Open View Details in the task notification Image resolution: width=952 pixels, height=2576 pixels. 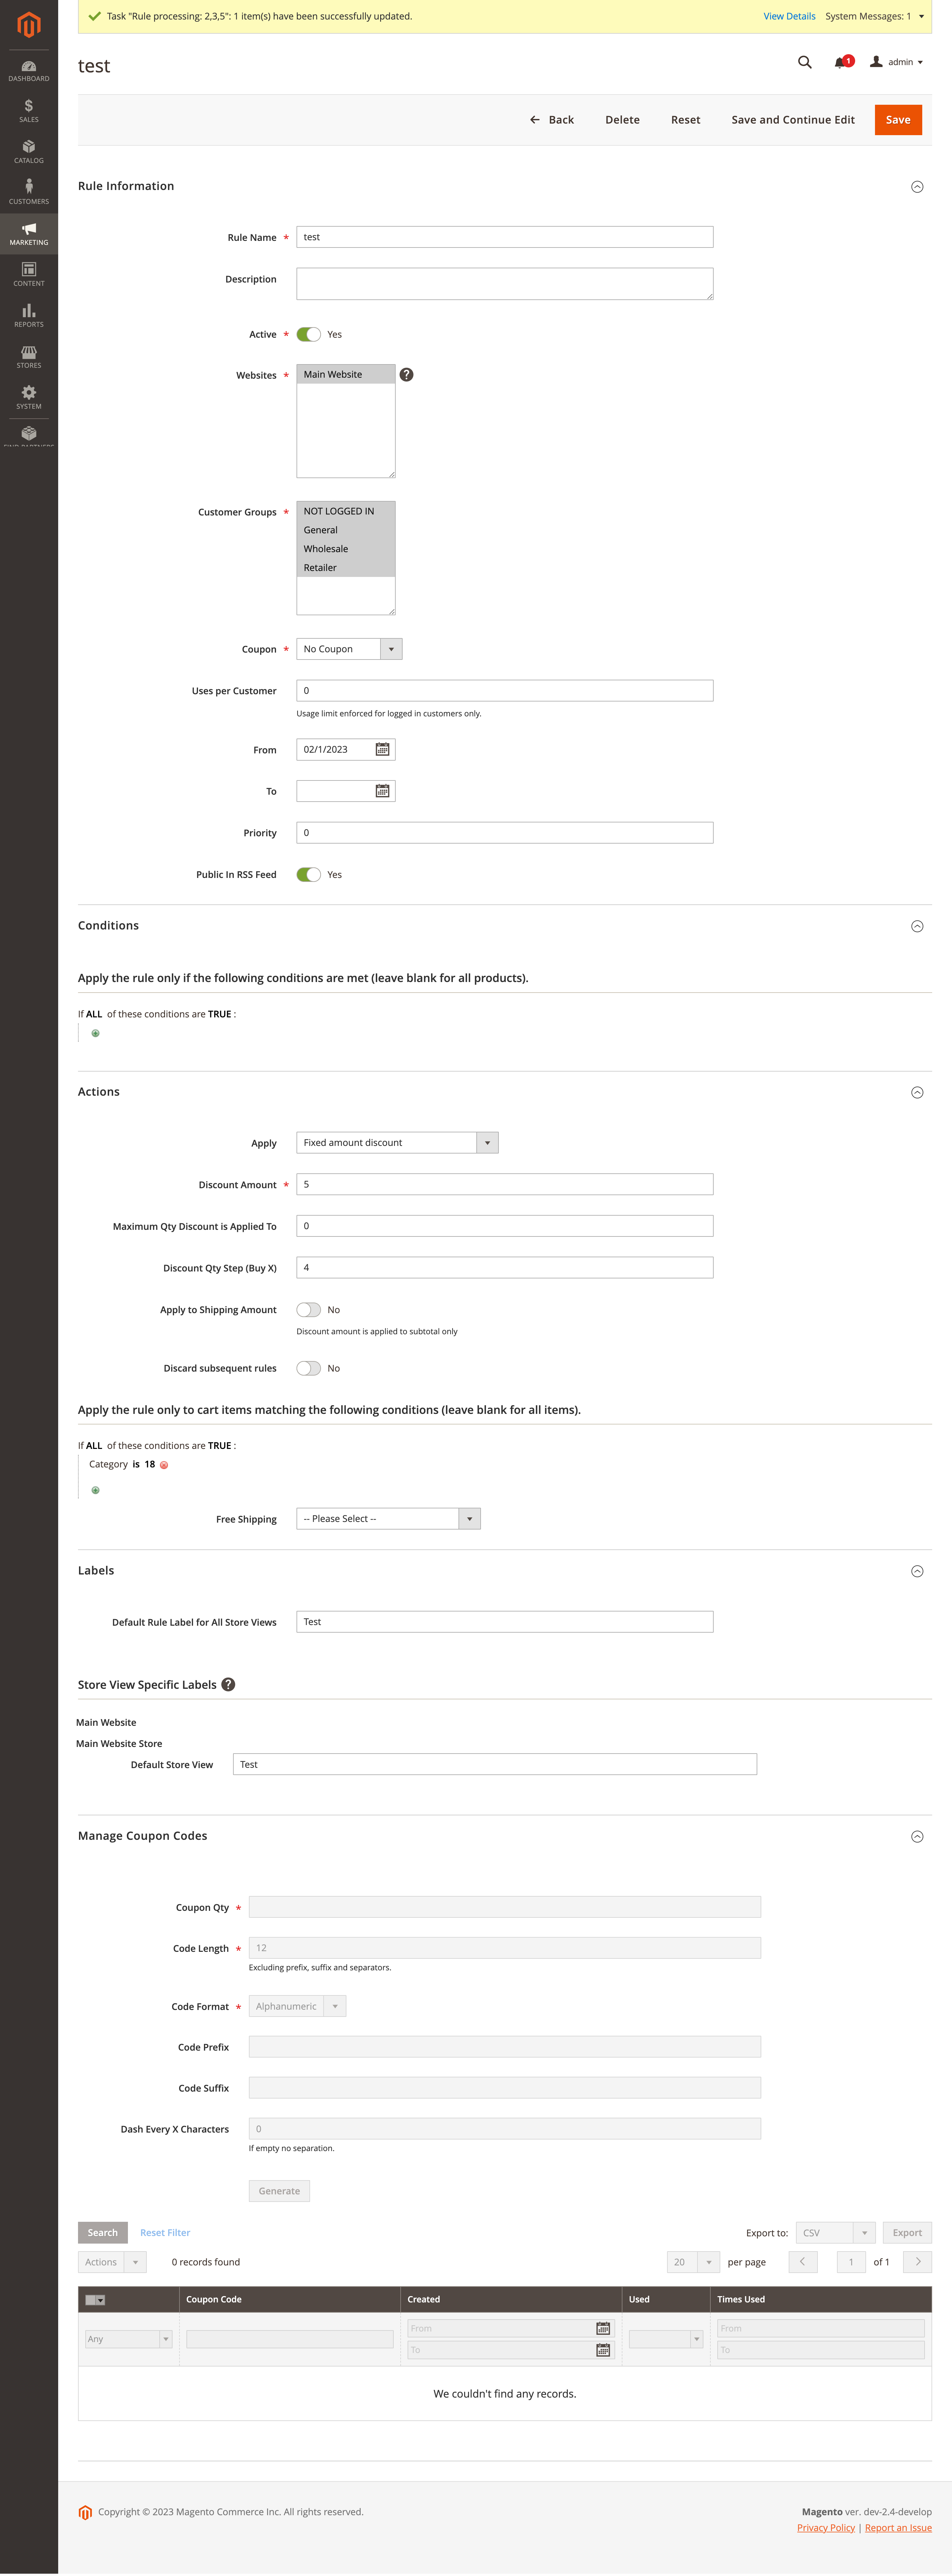point(789,16)
